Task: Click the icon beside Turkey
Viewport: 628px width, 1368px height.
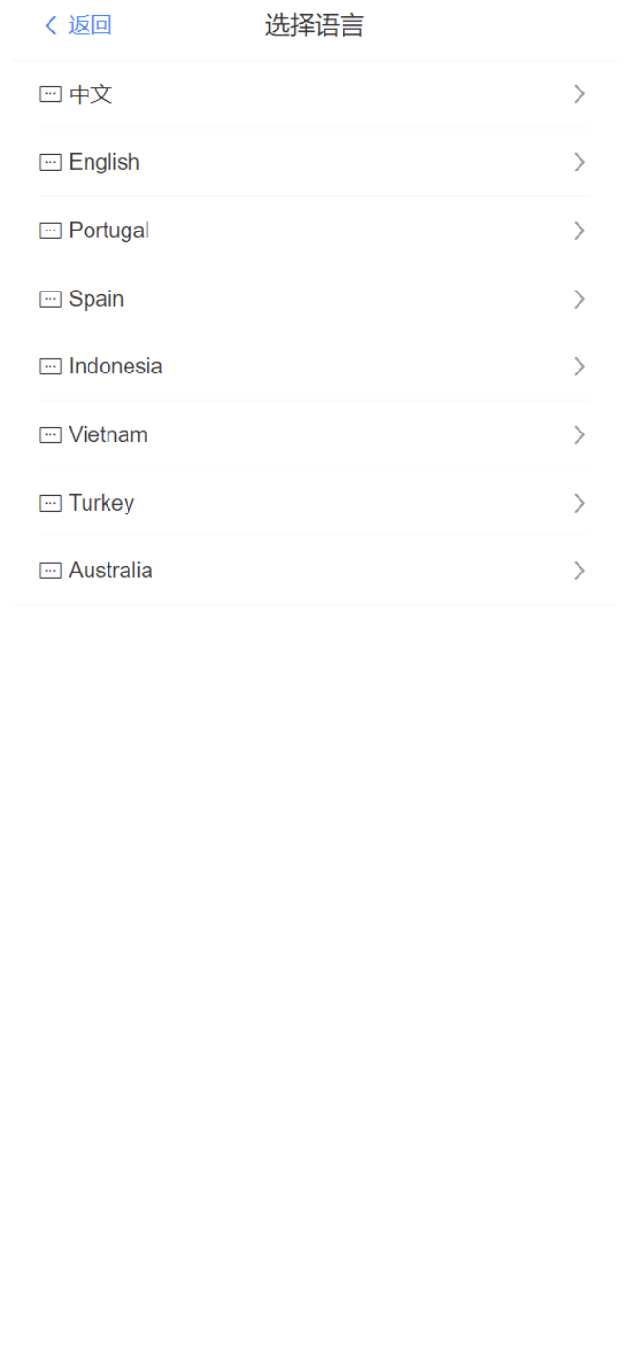Action: pyautogui.click(x=50, y=503)
